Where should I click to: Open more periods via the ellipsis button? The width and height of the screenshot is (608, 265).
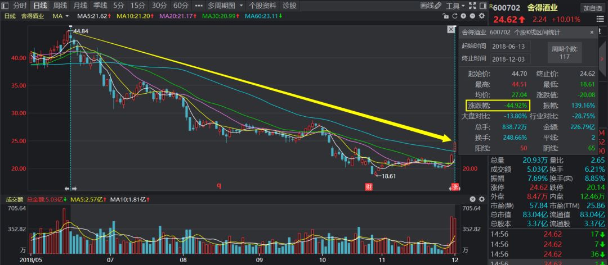click(x=199, y=6)
